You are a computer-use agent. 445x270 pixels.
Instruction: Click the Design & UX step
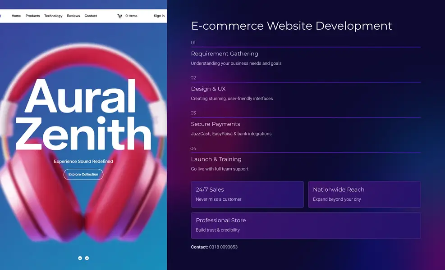pos(208,89)
